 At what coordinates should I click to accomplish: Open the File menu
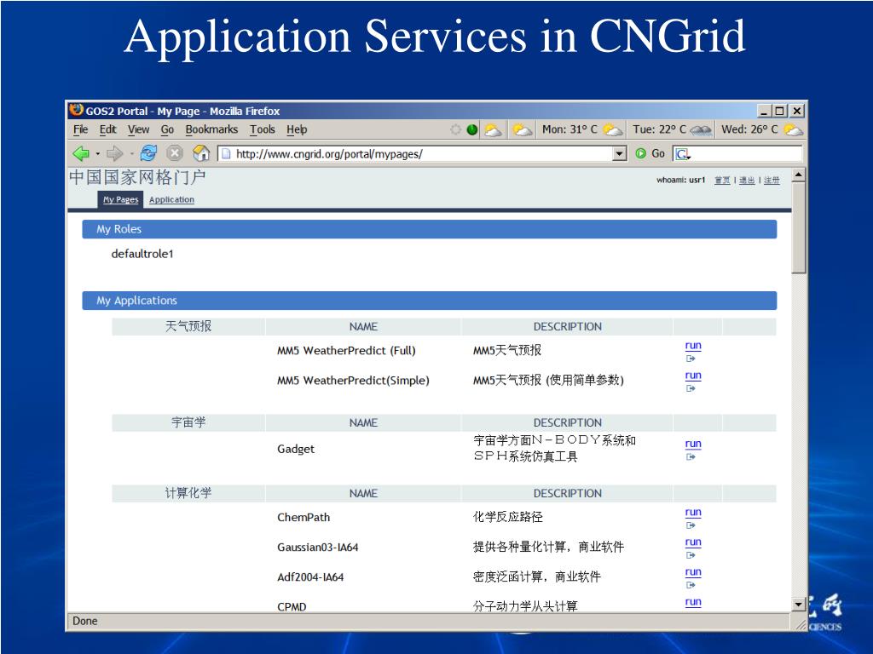[81, 129]
